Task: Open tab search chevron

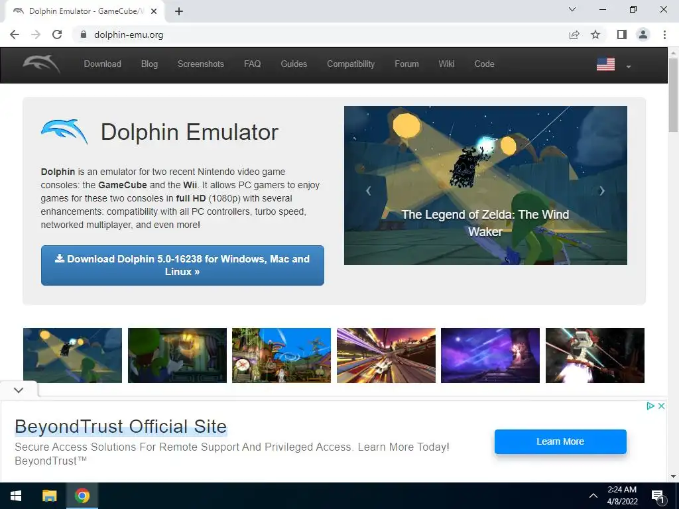Action: click(x=572, y=9)
